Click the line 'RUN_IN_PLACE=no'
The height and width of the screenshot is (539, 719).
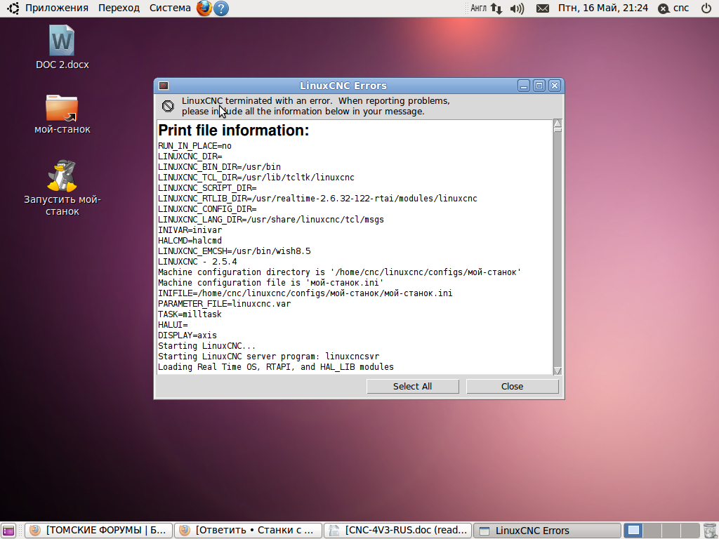(194, 146)
